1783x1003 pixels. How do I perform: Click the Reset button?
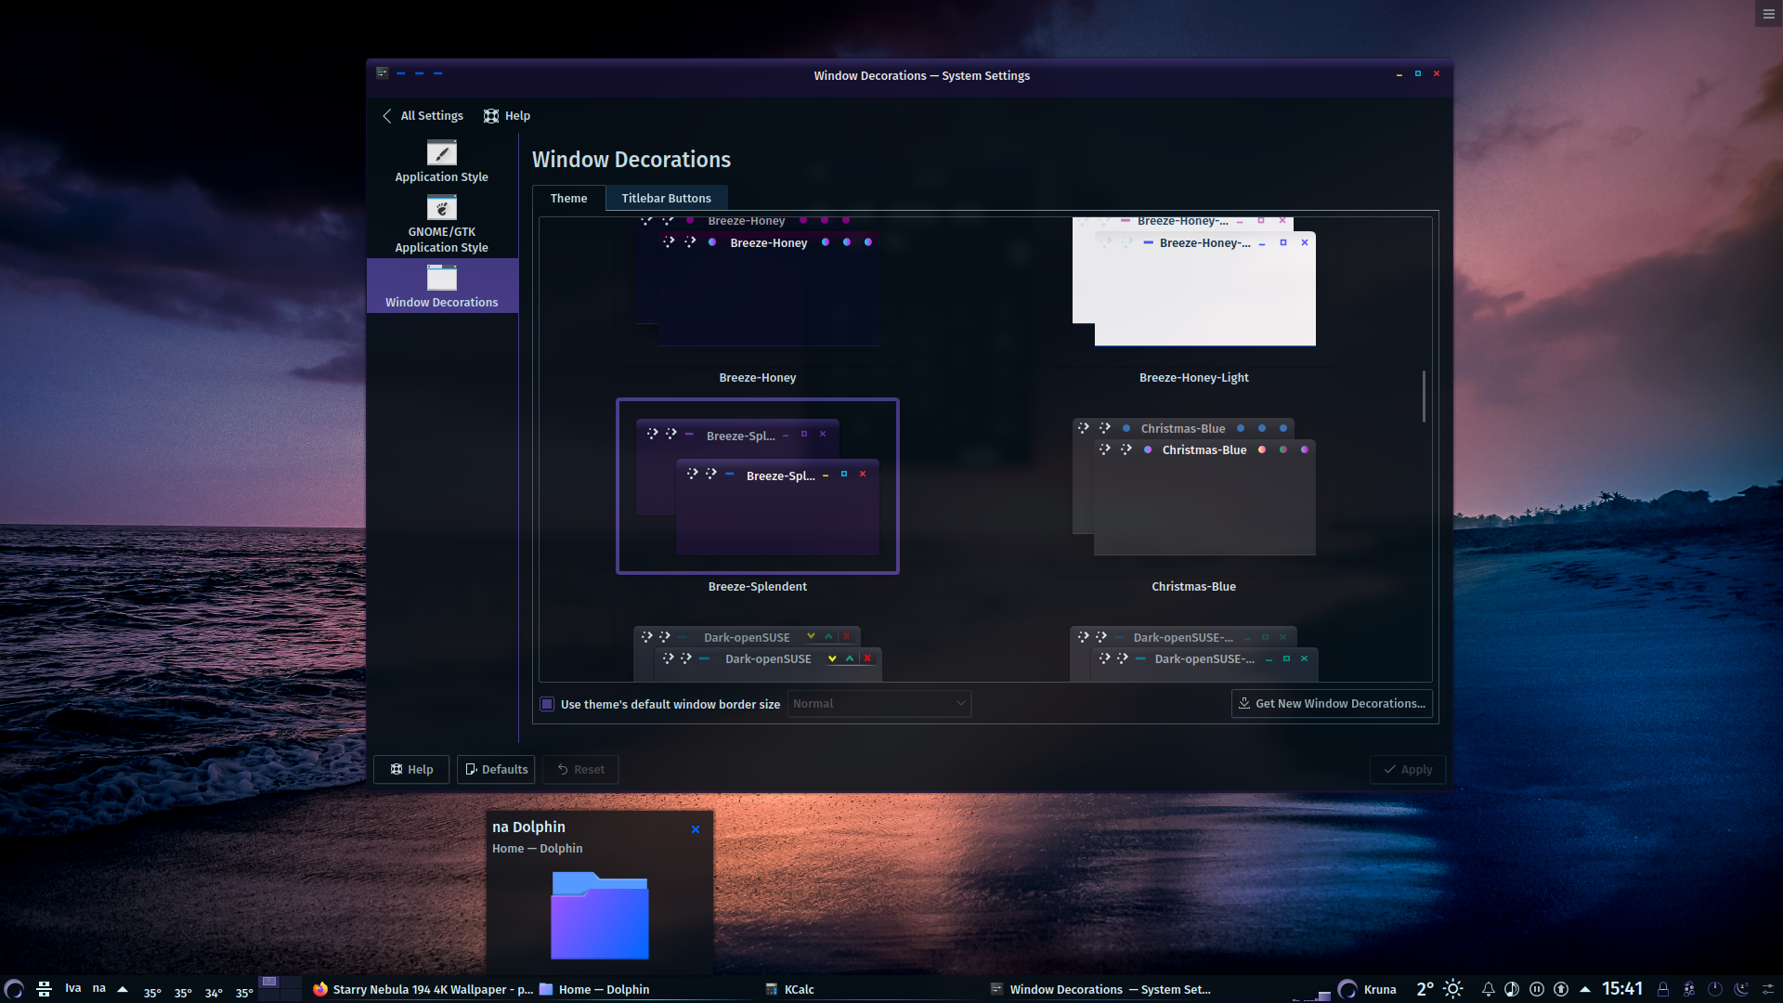[x=580, y=769]
